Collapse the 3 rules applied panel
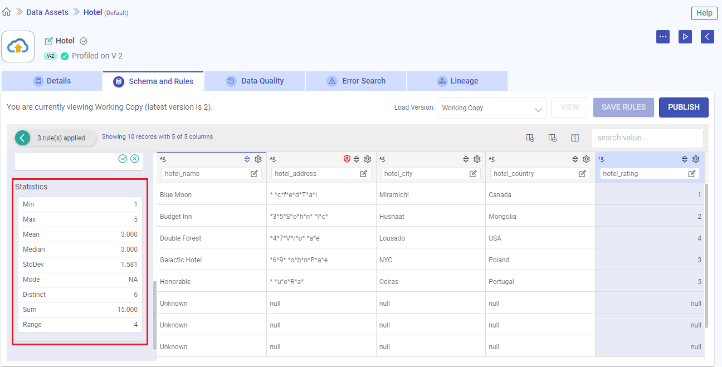 [x=22, y=136]
